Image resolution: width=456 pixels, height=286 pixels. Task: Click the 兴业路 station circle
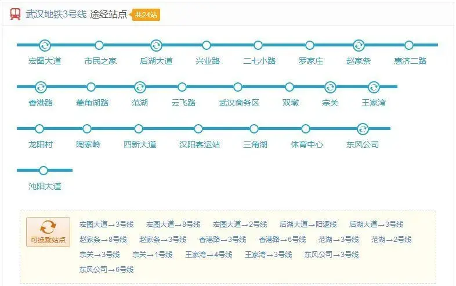pyautogui.click(x=207, y=45)
